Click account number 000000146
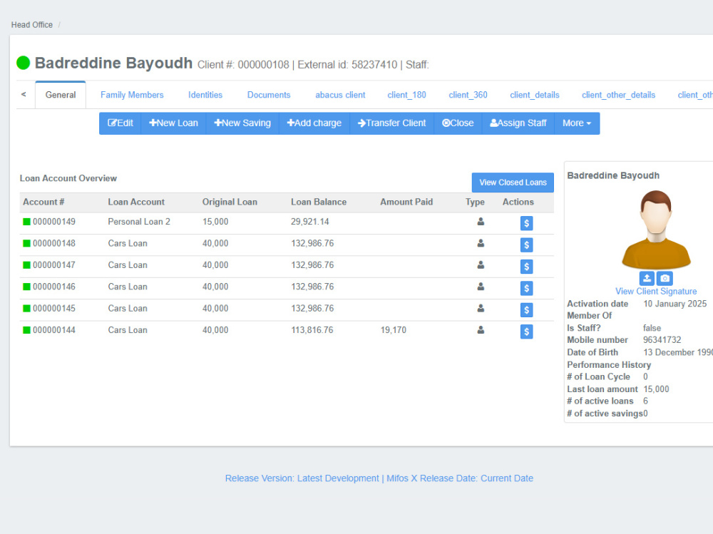The width and height of the screenshot is (713, 534). [x=54, y=287]
